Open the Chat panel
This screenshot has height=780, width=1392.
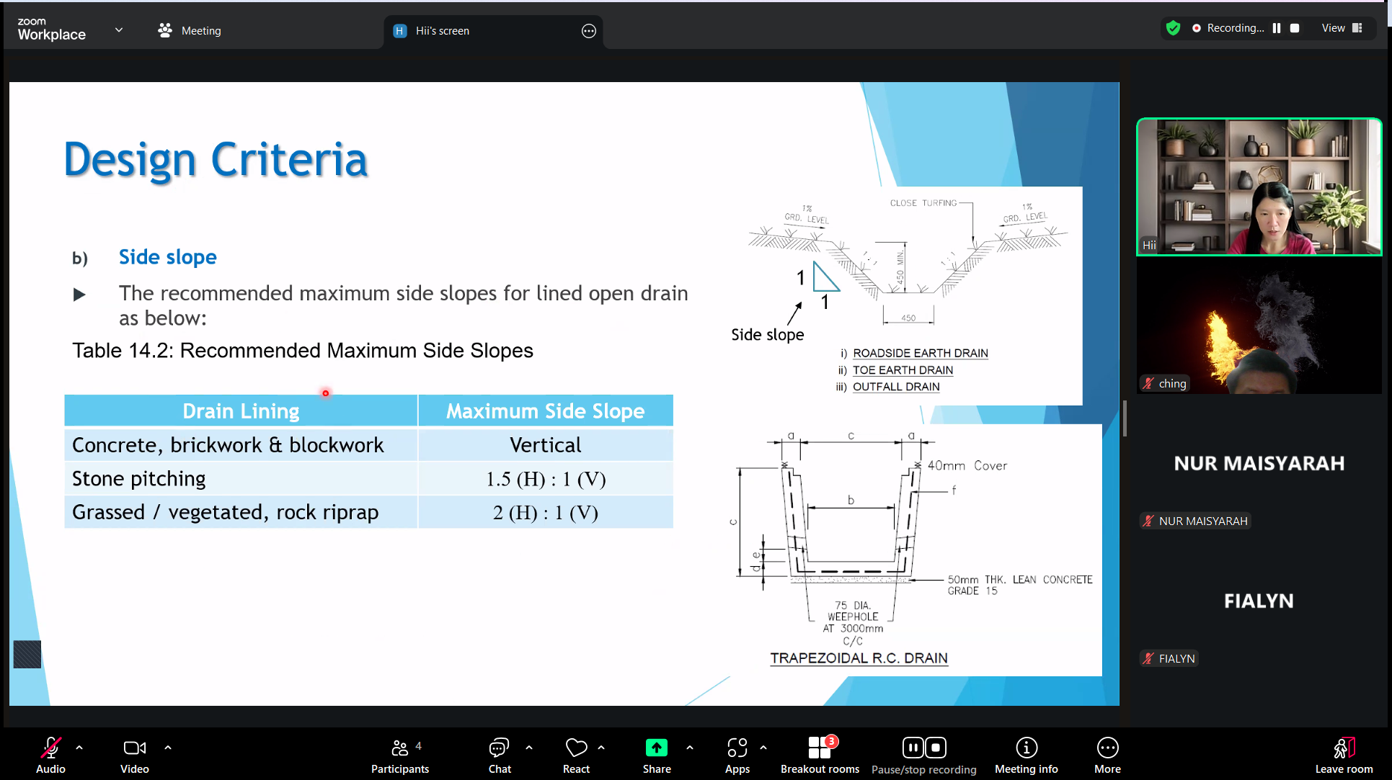[499, 754]
